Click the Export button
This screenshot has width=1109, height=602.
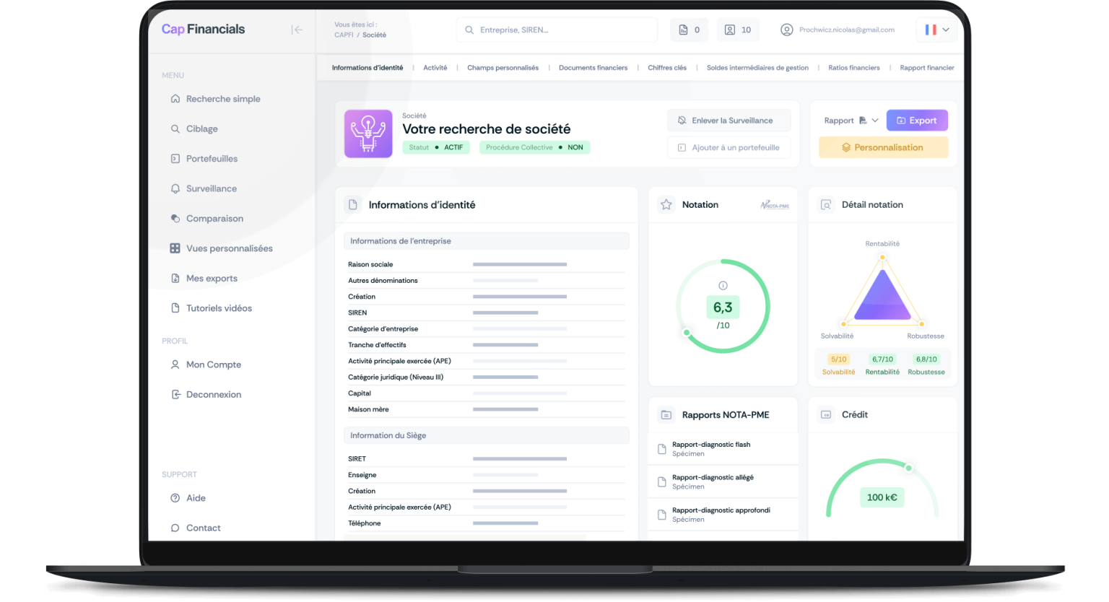[x=916, y=121]
